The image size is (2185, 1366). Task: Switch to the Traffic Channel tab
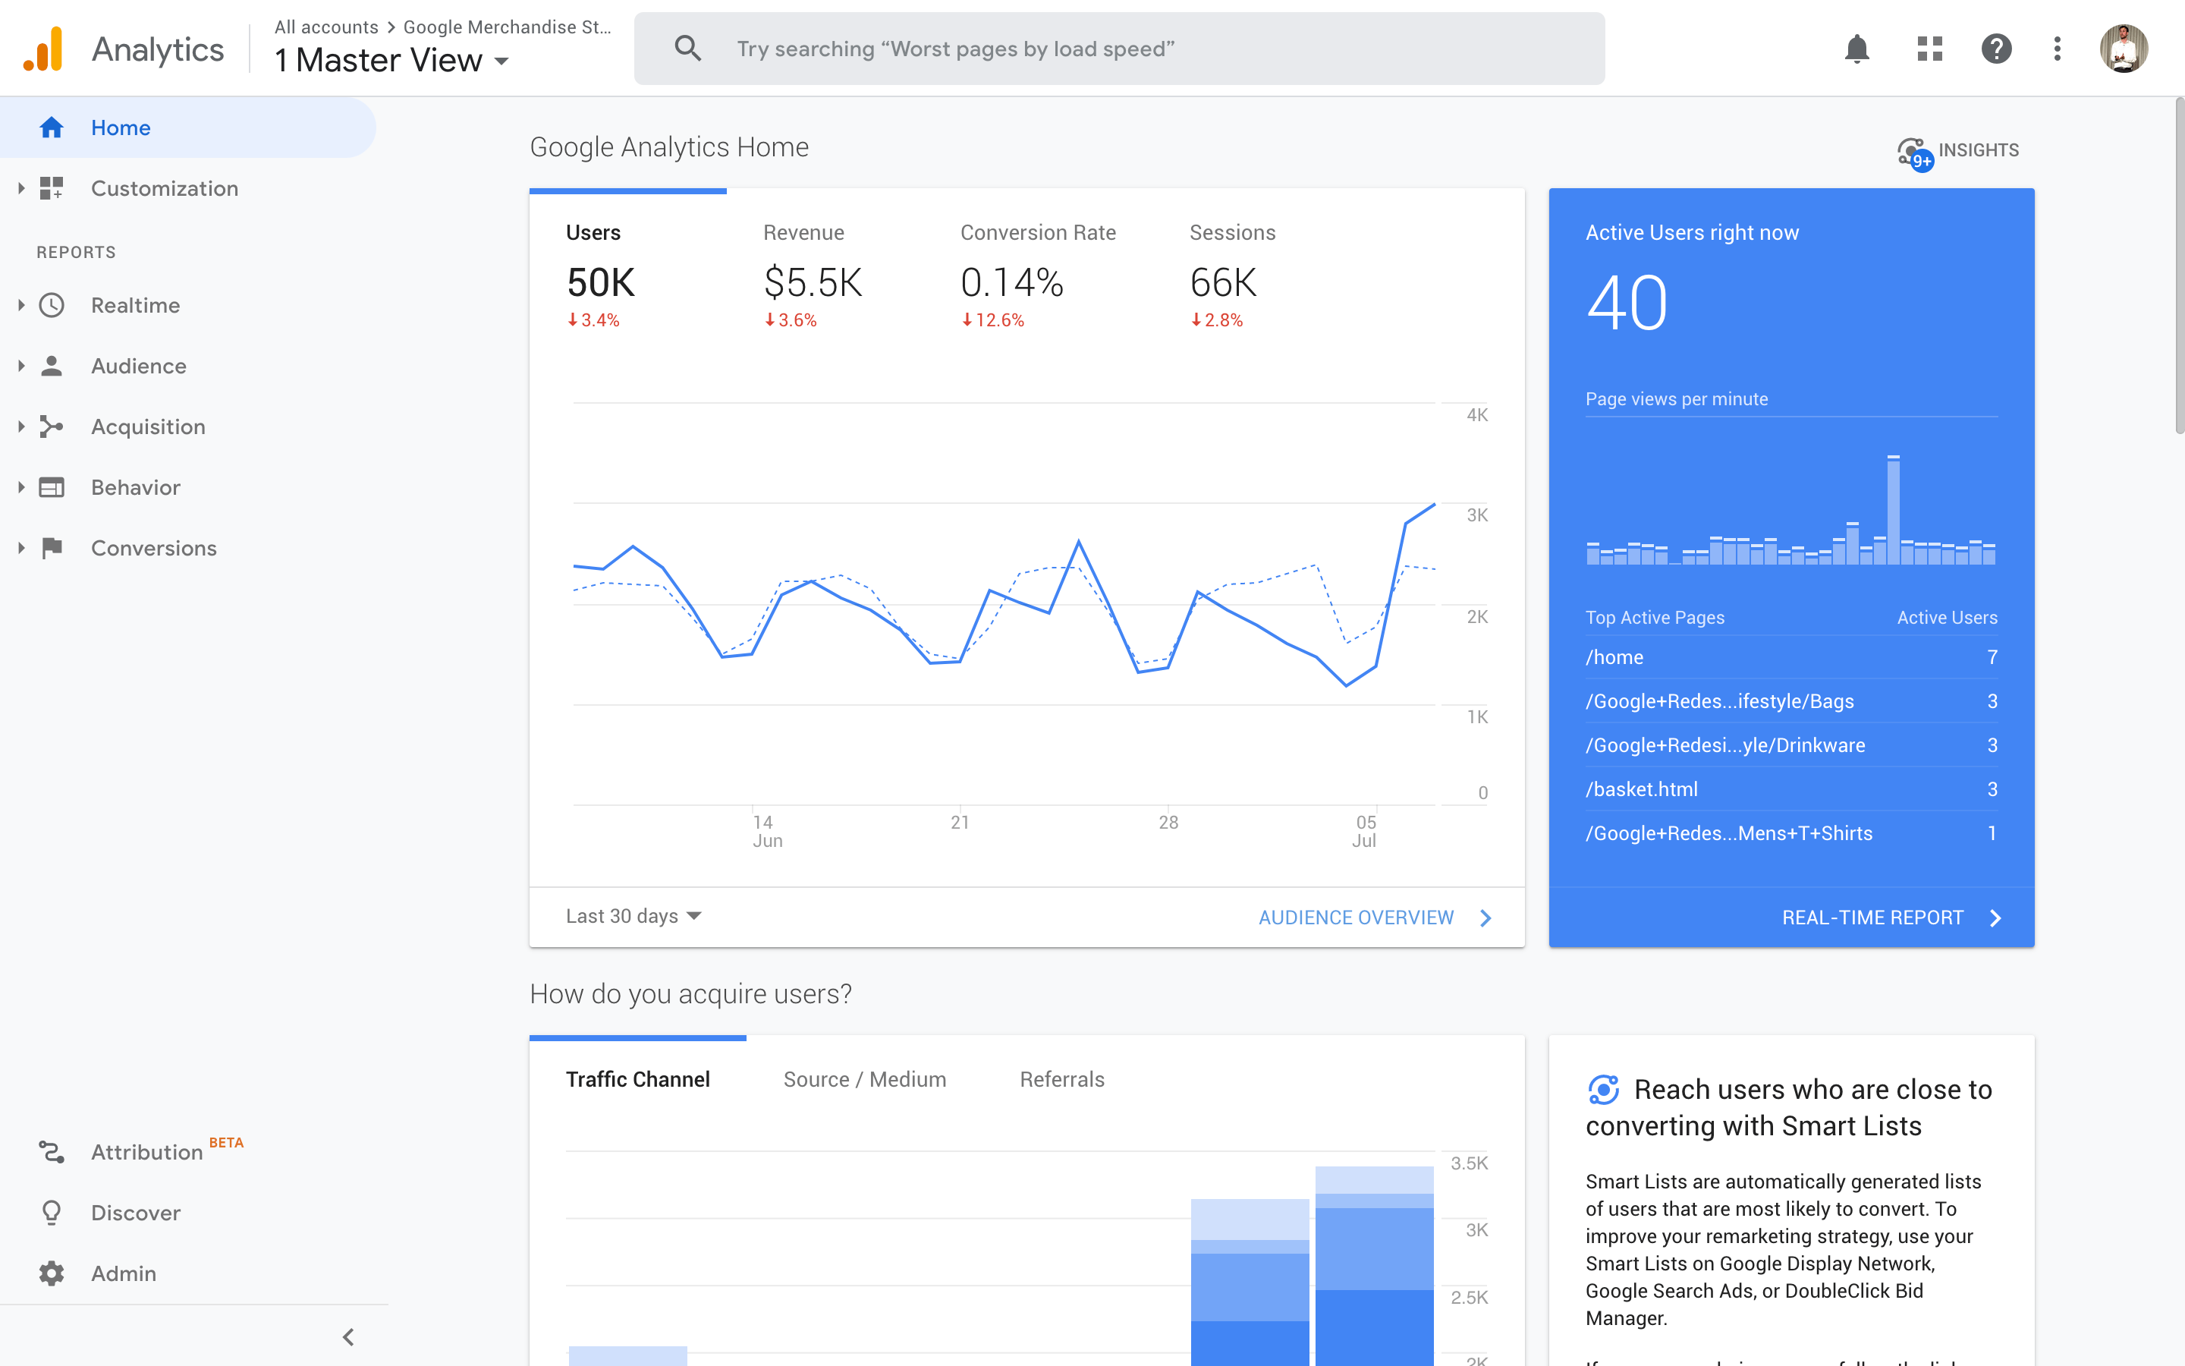tap(637, 1080)
